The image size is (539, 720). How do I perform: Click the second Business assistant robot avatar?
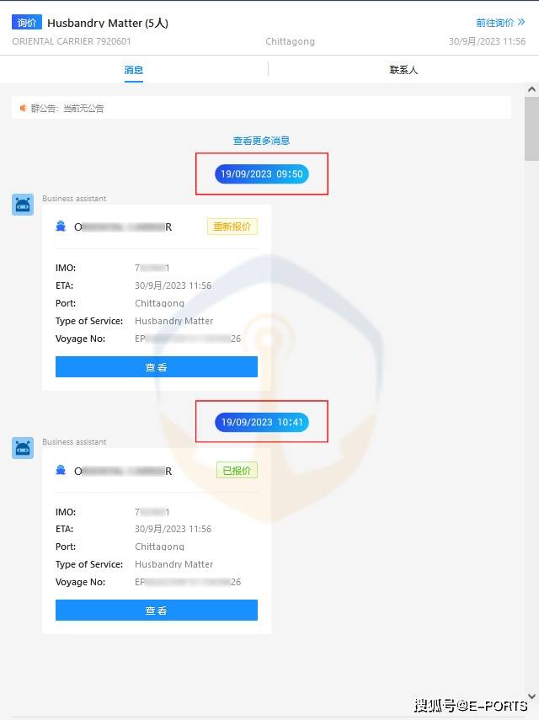tap(23, 448)
